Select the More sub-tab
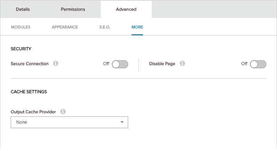Image resolution: width=277 pixels, height=151 pixels. click(x=137, y=27)
